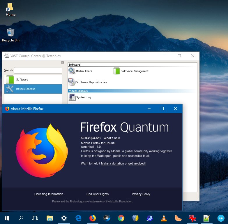
Task: Launch Microsoft Edge from taskbar
Action: pyautogui.click(x=78, y=218)
